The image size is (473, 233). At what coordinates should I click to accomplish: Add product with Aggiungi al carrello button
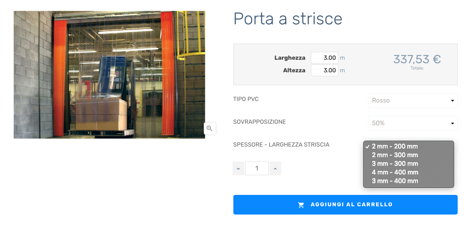click(346, 205)
